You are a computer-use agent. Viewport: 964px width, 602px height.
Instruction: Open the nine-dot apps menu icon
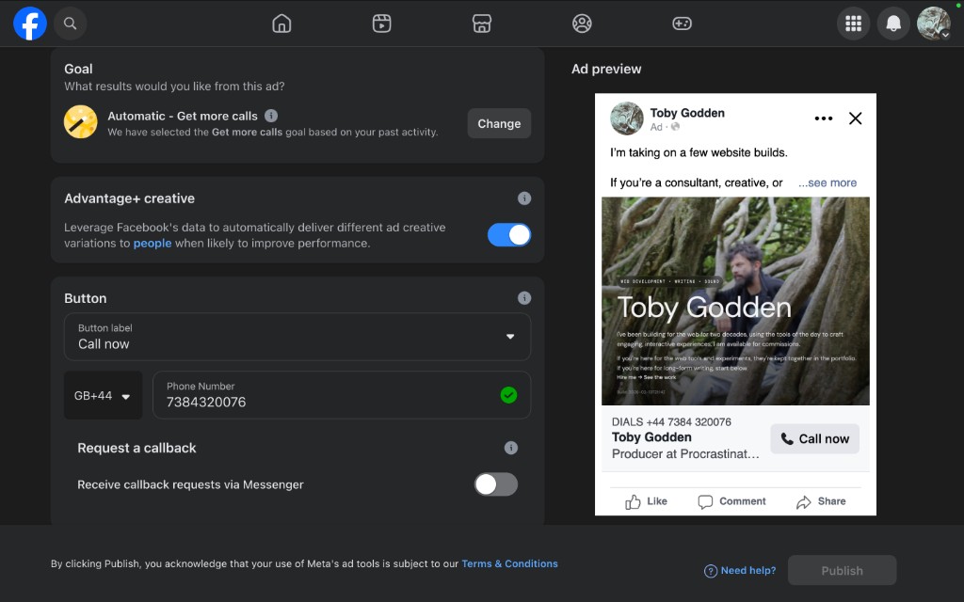(x=853, y=24)
